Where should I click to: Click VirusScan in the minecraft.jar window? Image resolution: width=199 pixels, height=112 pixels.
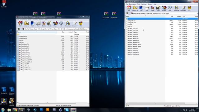[x=177, y=8]
